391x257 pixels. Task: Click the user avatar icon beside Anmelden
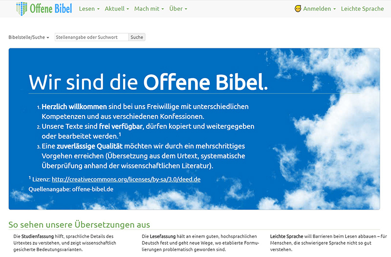(298, 9)
